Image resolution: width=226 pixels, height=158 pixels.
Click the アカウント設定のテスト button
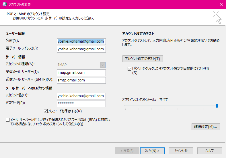(143, 59)
